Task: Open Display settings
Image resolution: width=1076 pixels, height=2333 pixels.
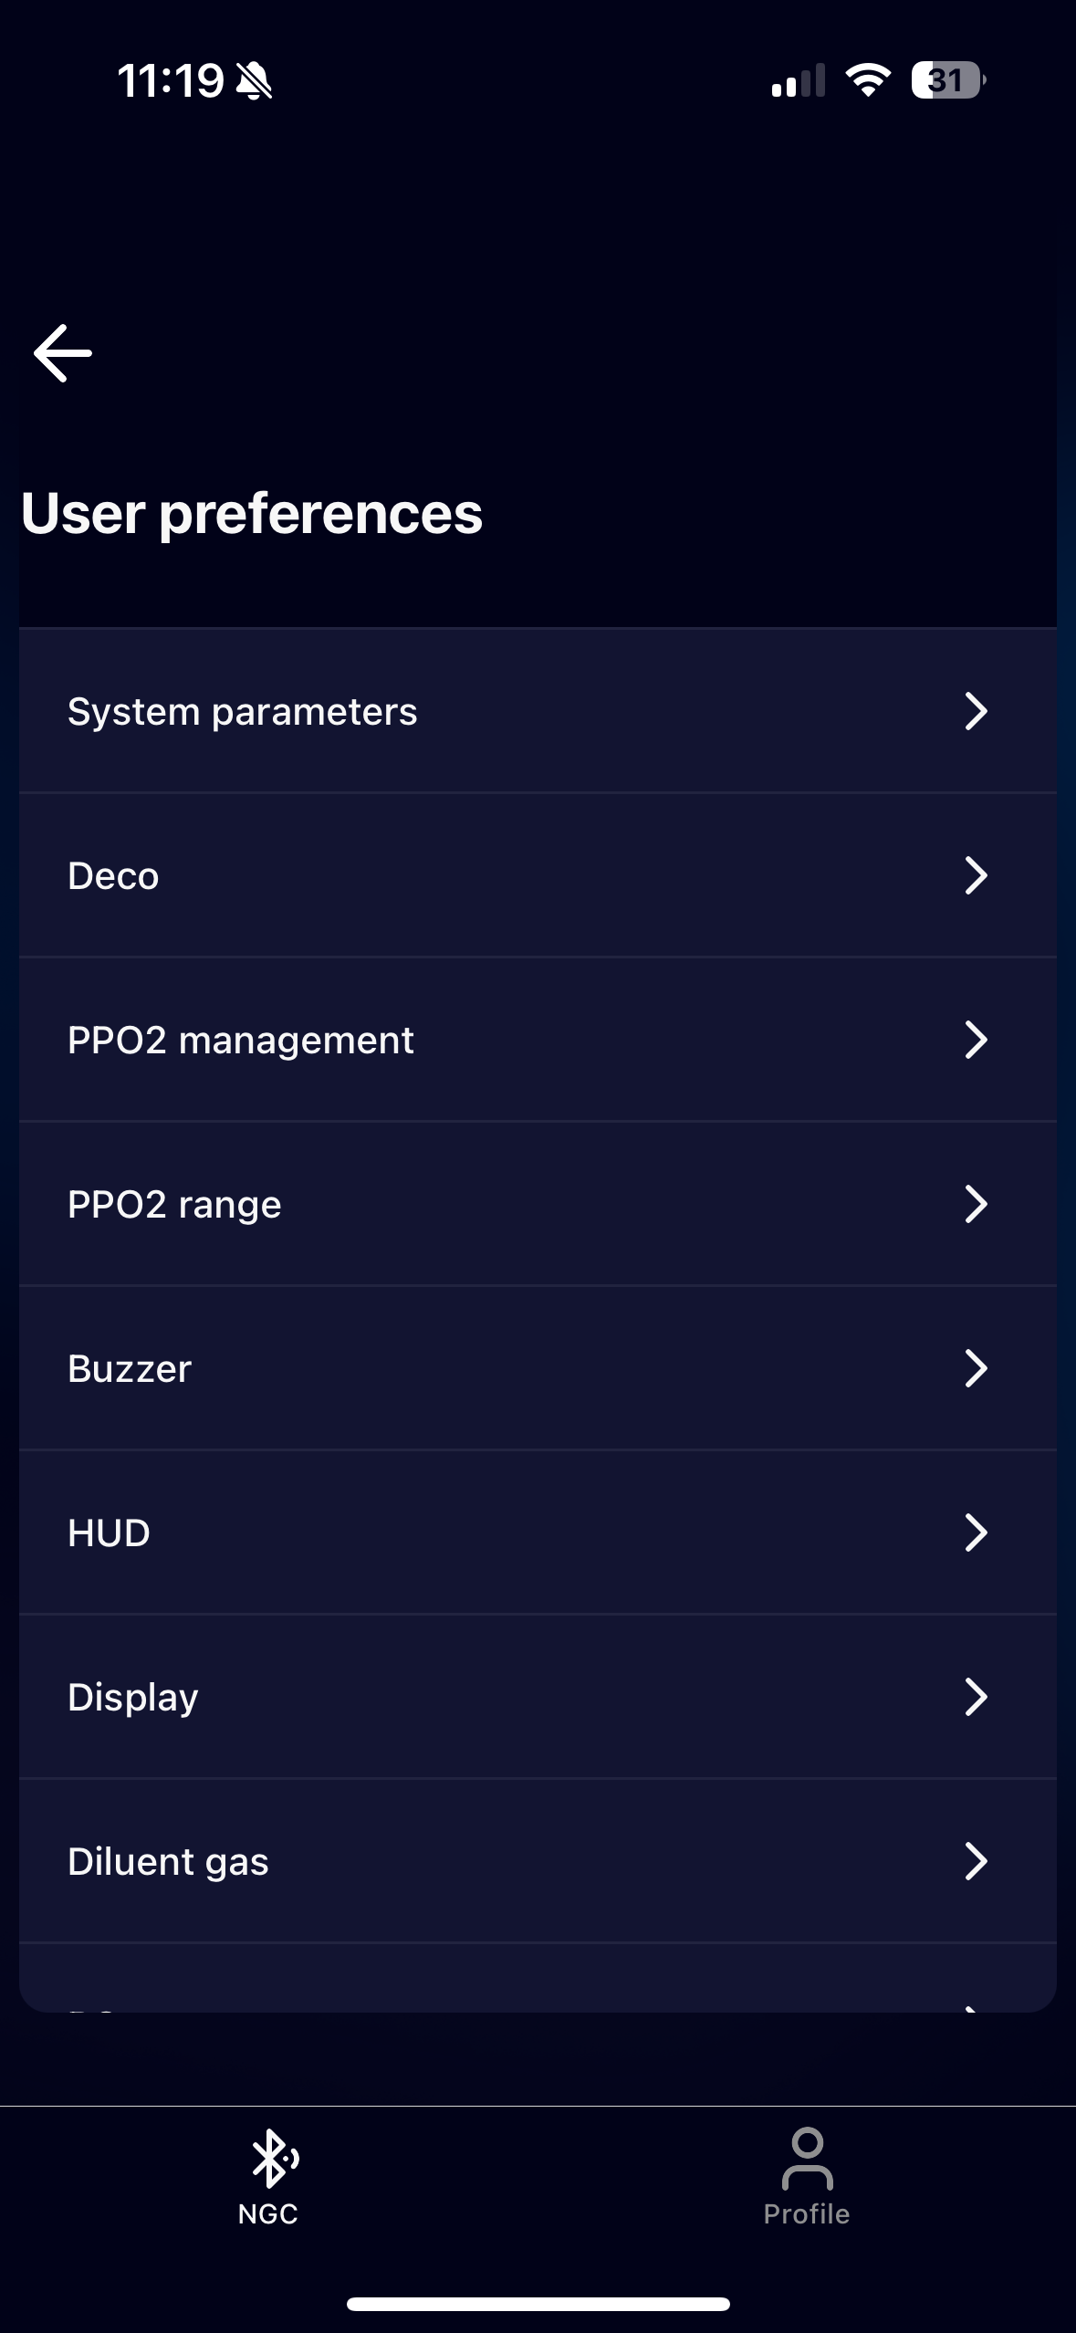Action: click(x=538, y=1697)
